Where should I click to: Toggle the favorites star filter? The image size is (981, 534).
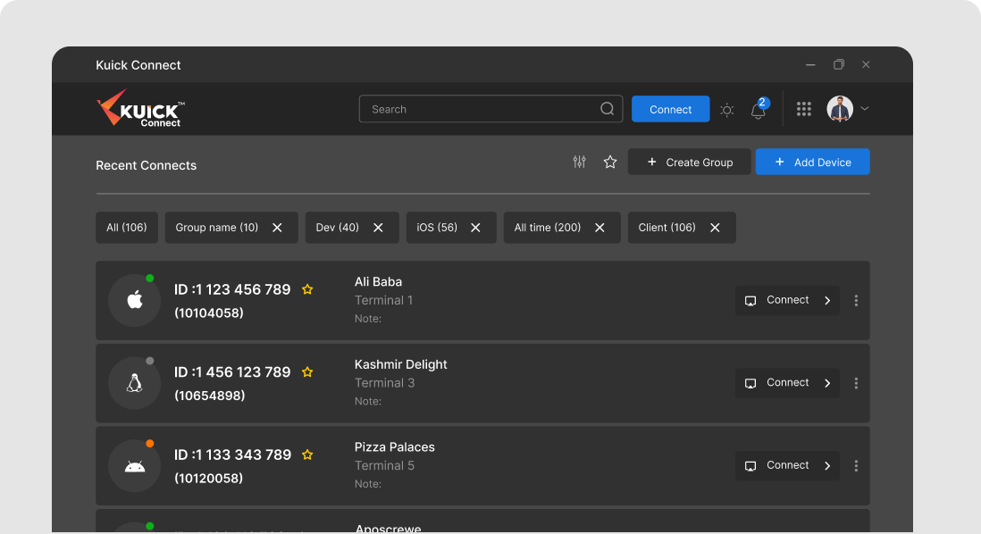[610, 162]
